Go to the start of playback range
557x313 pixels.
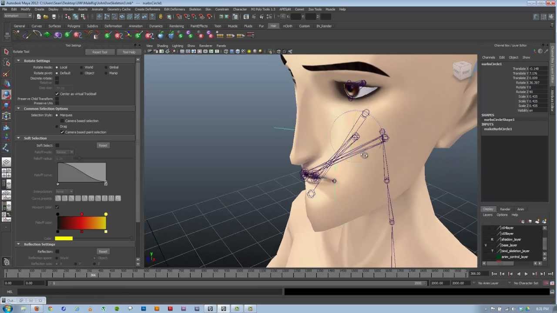494,274
